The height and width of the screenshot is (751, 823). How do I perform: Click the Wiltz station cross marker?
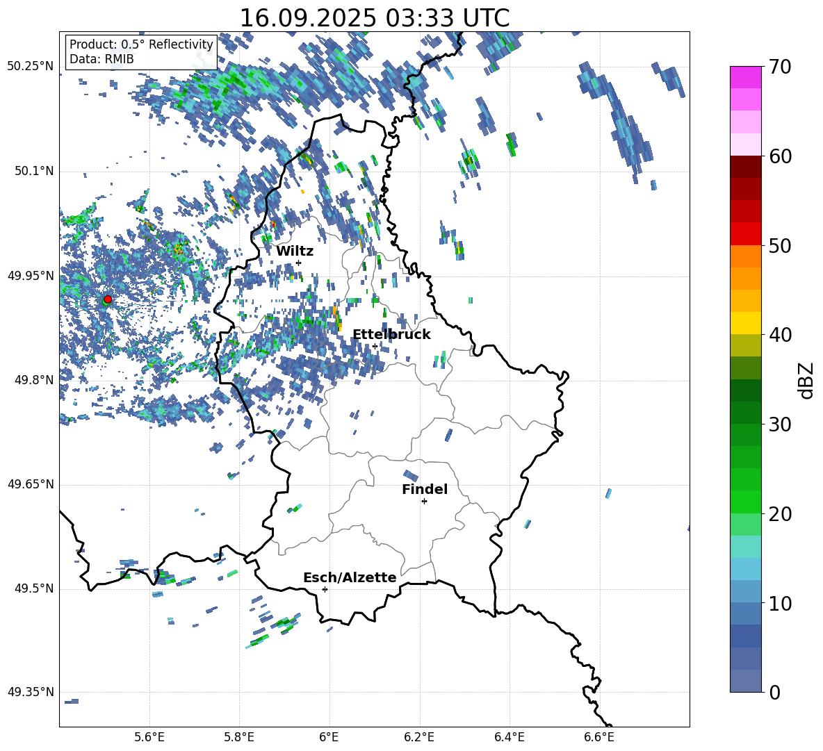pos(299,263)
